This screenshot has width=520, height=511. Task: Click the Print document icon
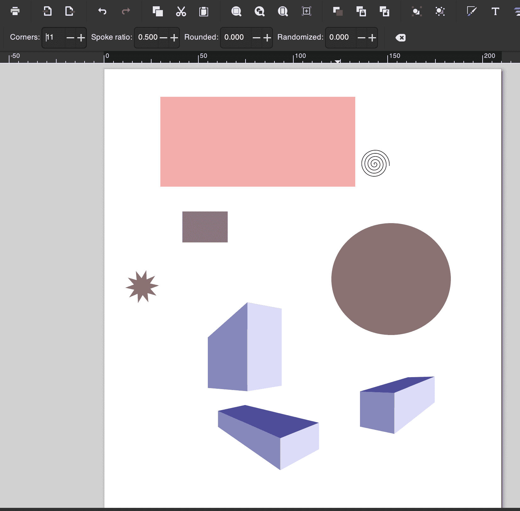coord(15,11)
